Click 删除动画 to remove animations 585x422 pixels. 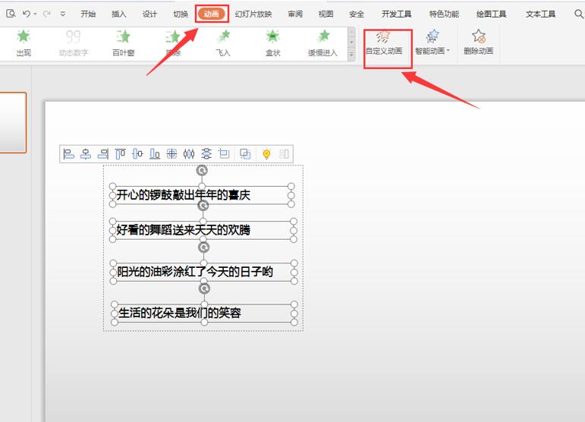point(478,43)
